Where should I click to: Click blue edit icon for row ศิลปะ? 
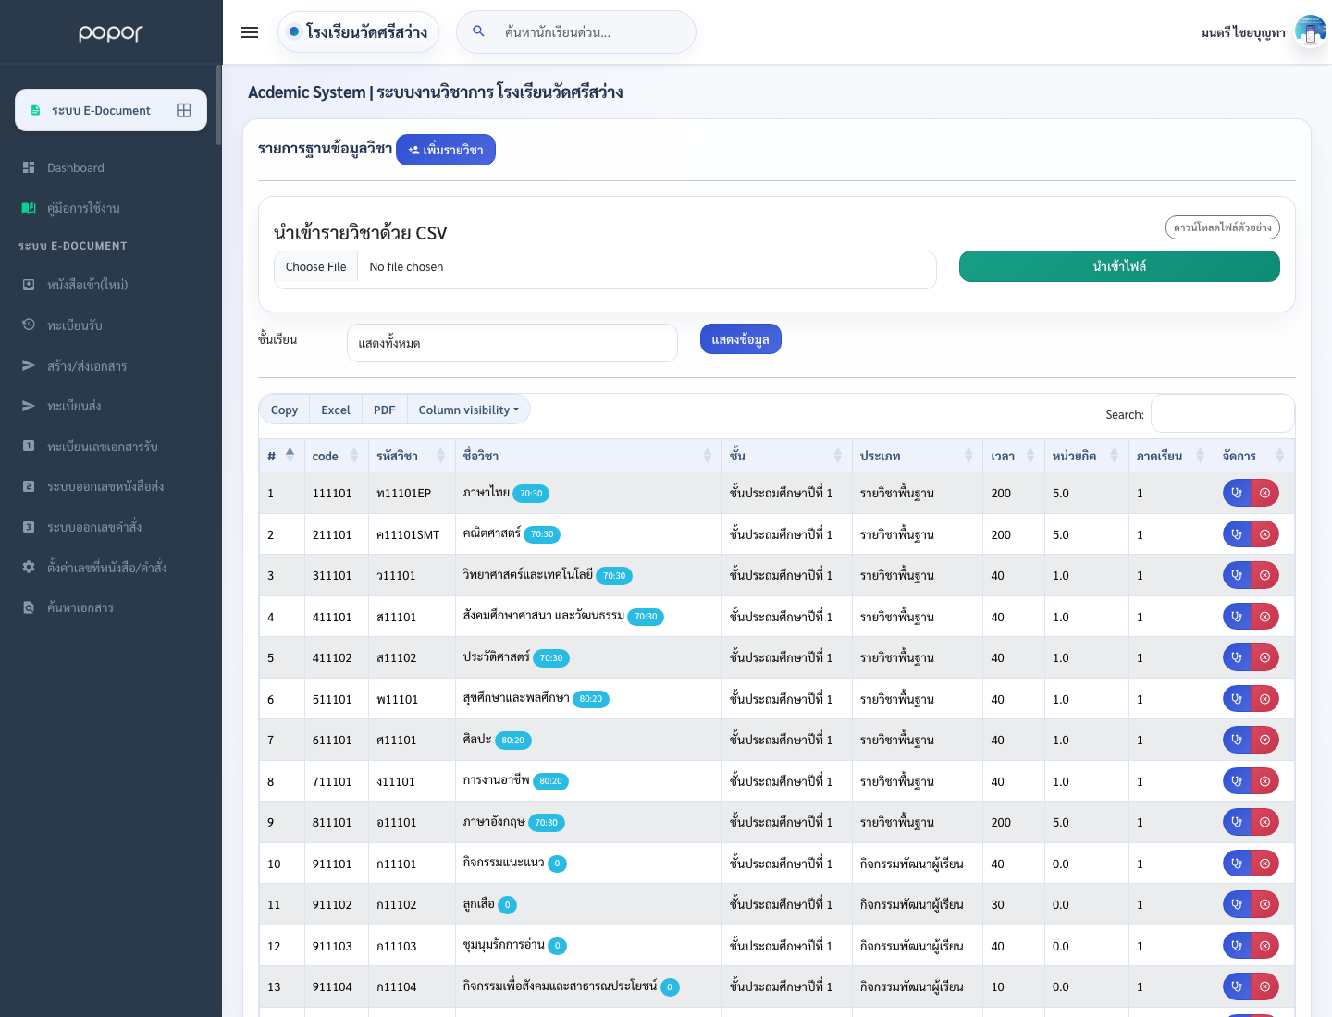coord(1237,740)
